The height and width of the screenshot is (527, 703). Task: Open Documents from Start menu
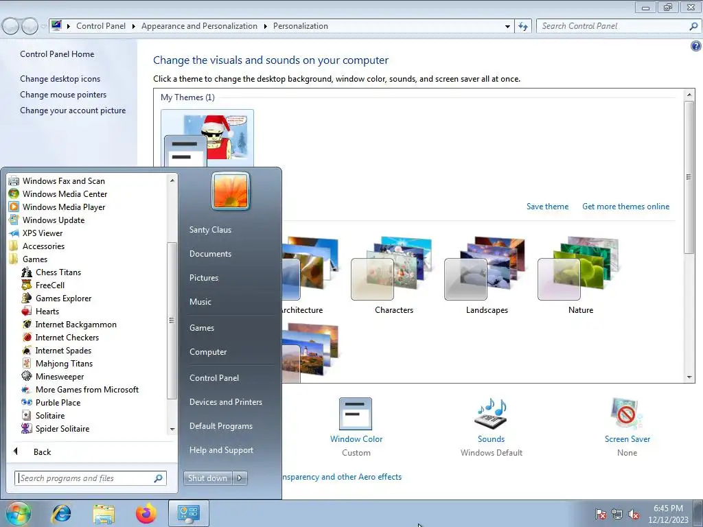(210, 254)
